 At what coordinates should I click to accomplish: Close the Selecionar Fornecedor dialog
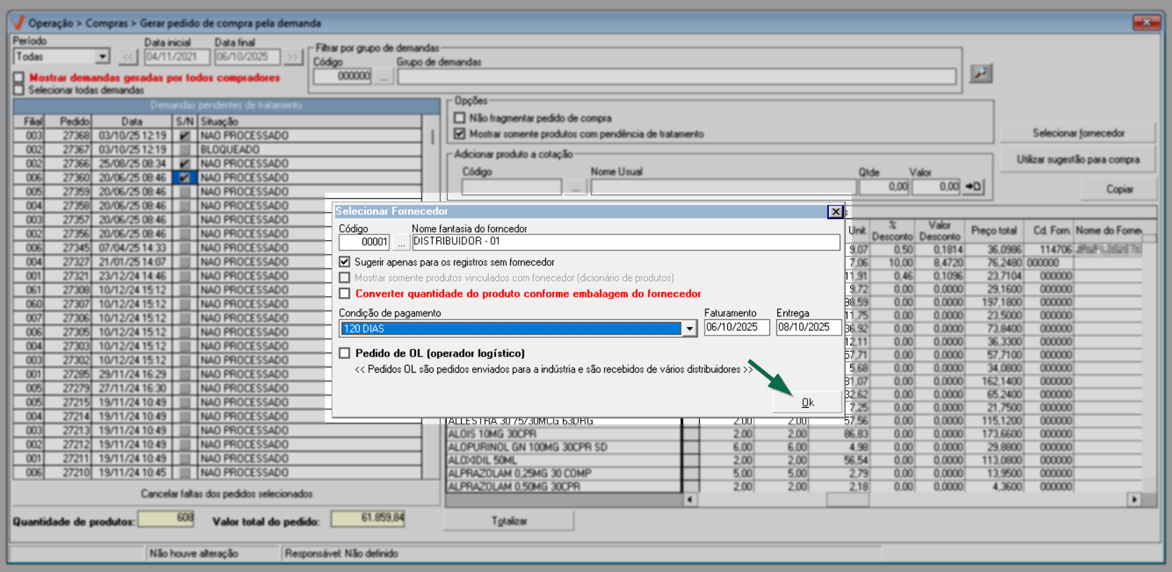point(835,211)
